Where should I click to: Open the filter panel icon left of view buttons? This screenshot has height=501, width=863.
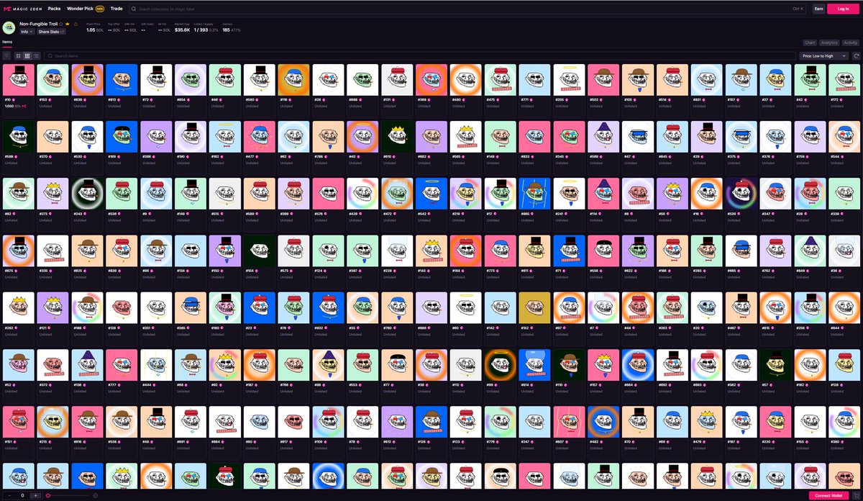point(6,55)
